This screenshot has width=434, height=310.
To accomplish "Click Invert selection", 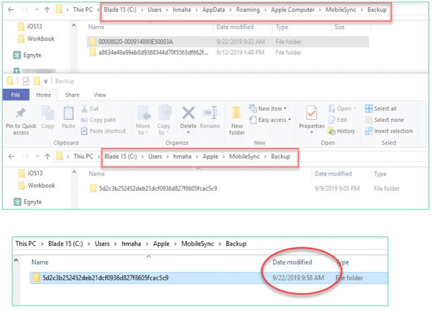I will tap(389, 131).
